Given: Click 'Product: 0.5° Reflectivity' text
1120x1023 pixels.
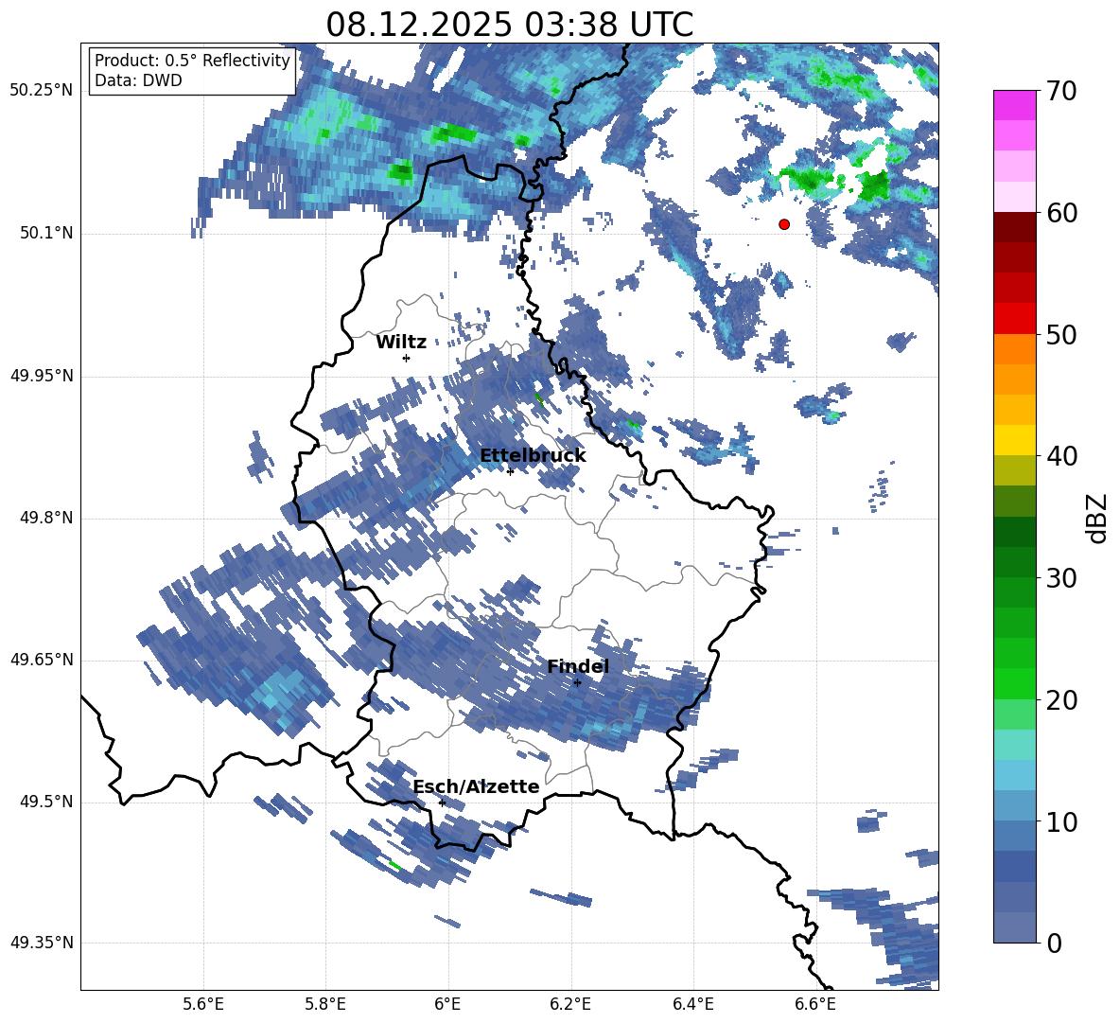Looking at the screenshot, I should 192,60.
